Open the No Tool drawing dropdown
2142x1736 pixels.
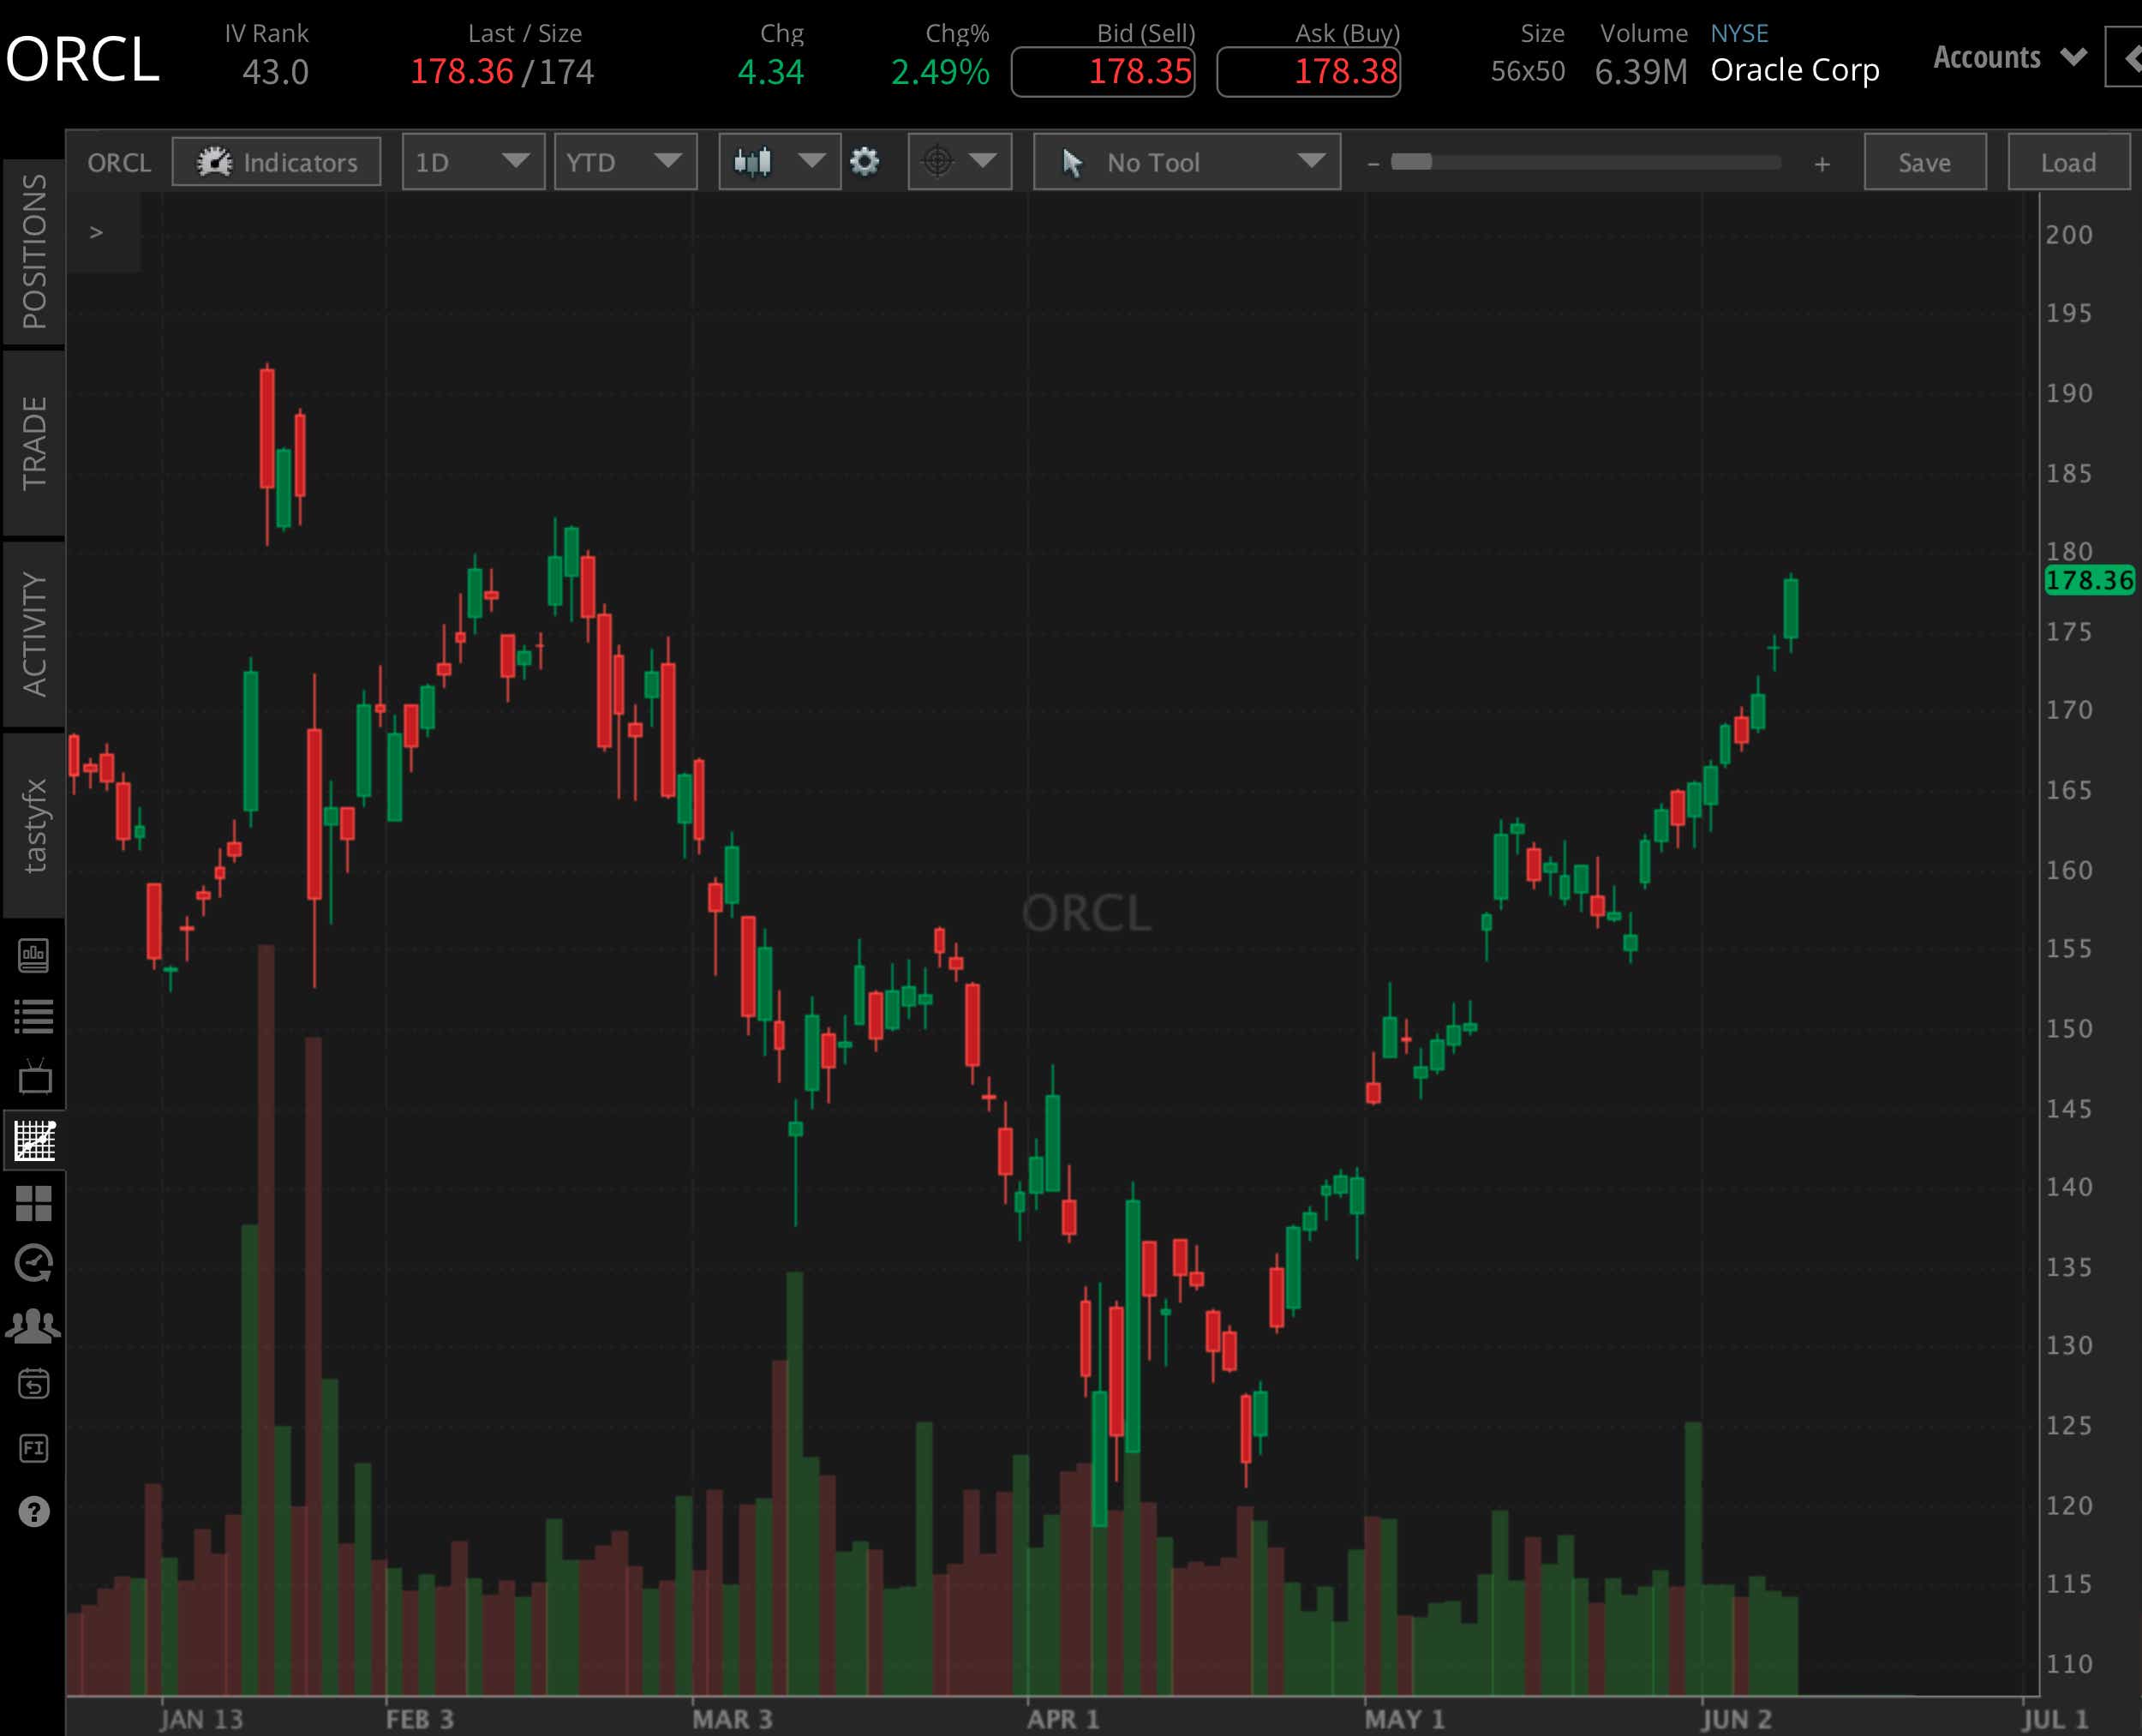coord(1187,162)
